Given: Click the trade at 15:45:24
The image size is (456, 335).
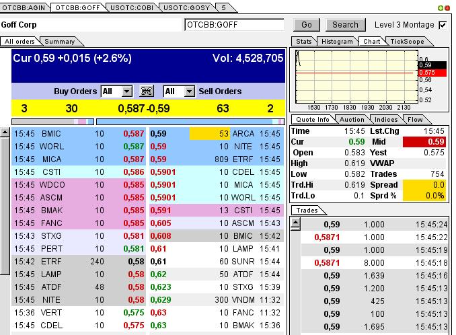Looking at the screenshot, I should [x=375, y=225].
